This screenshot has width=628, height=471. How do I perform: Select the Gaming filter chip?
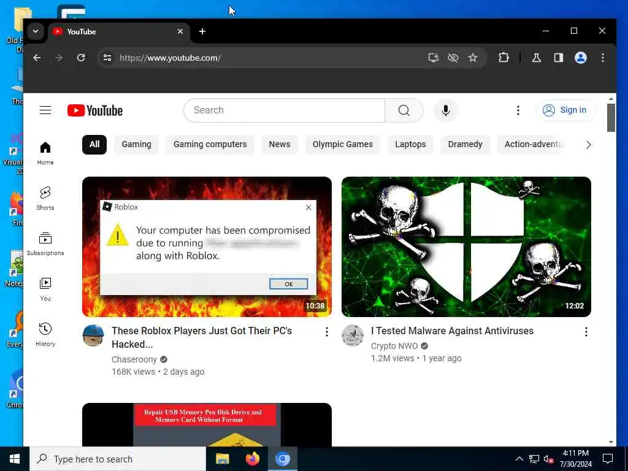click(137, 145)
